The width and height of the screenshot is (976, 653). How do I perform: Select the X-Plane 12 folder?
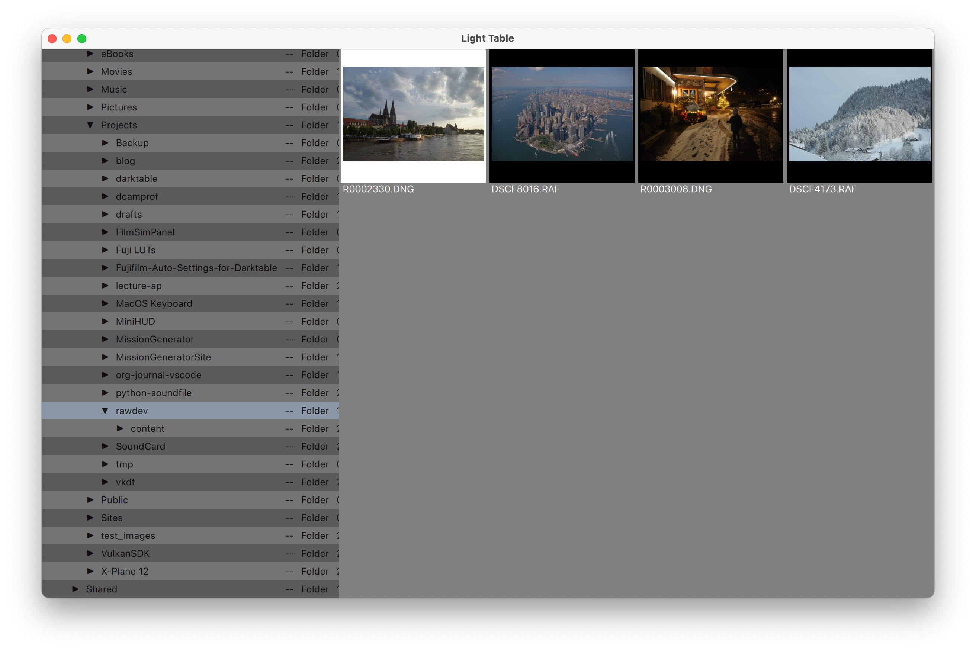click(125, 571)
